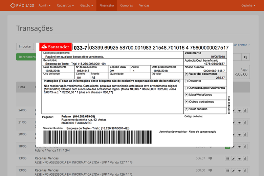
Task: Click the 'Pagável em qualquer banco' text
Action: coord(74,57)
